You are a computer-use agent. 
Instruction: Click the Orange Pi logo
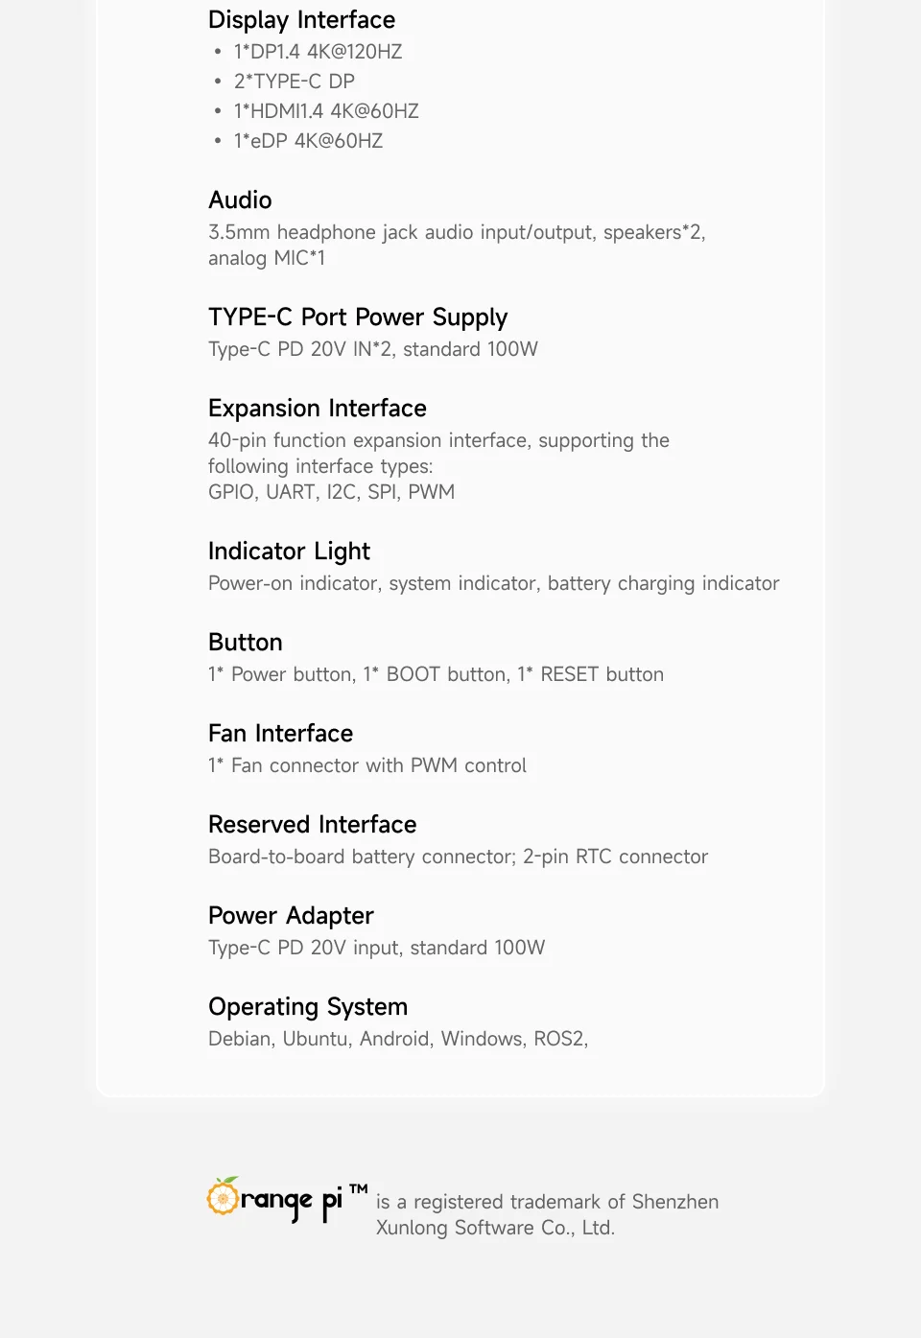tap(274, 1200)
